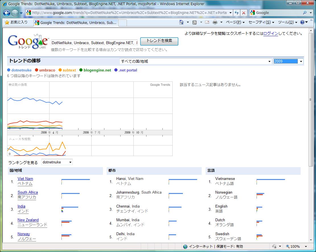The width and height of the screenshot is (316, 252).
Task: Click the magnifier search icon in toolbar
Action: (x=305, y=13)
